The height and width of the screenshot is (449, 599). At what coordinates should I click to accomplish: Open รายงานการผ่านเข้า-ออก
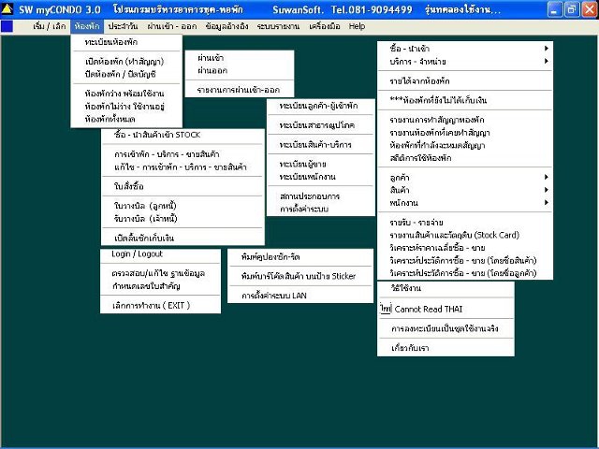(x=240, y=90)
